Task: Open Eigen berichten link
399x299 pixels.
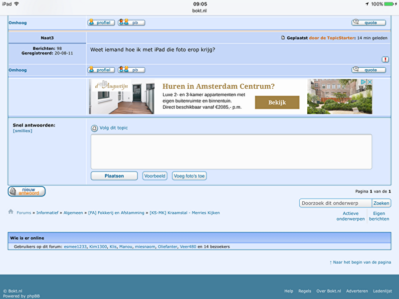Action: click(379, 216)
